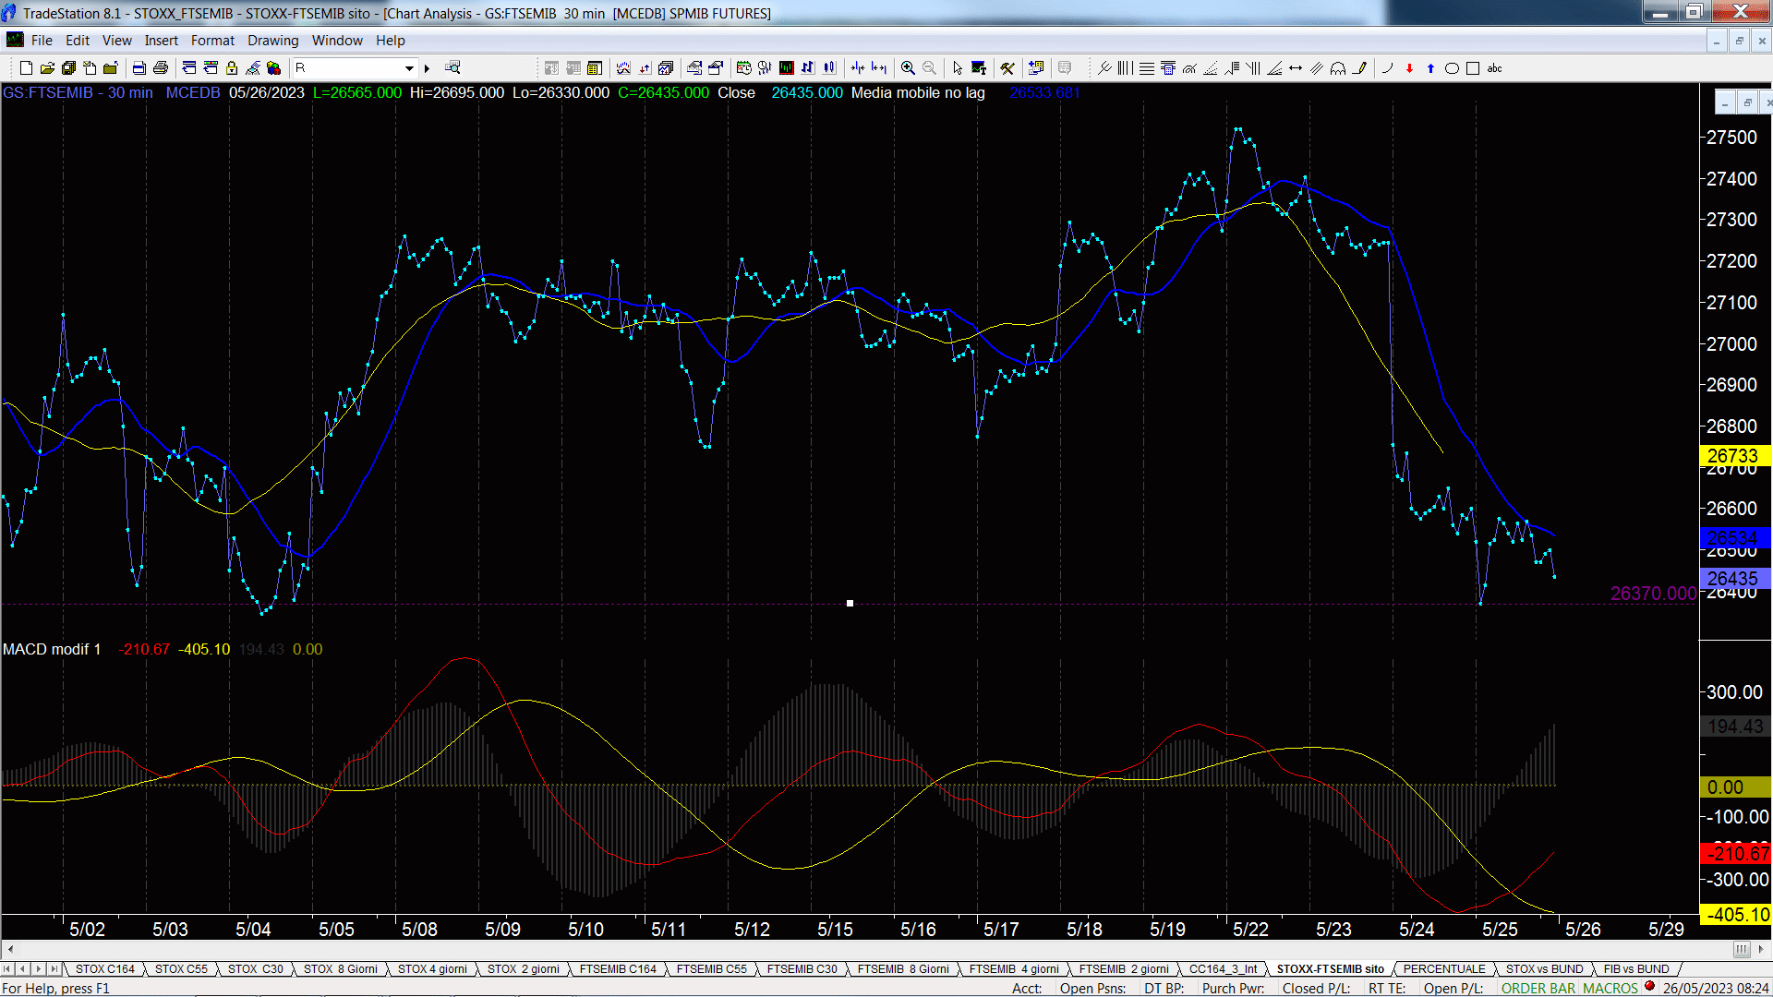Screen dimensions: 1773x997
Task: Select the abc text drawing tool
Action: click(x=1494, y=68)
